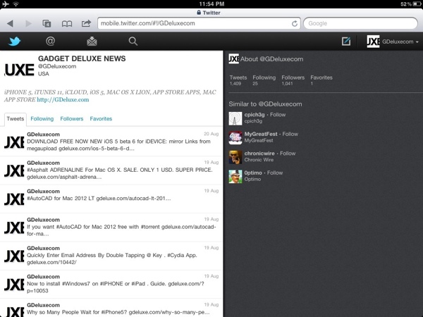Click the 20 Aug tweet timestamp
The image size is (423, 317).
click(211, 134)
